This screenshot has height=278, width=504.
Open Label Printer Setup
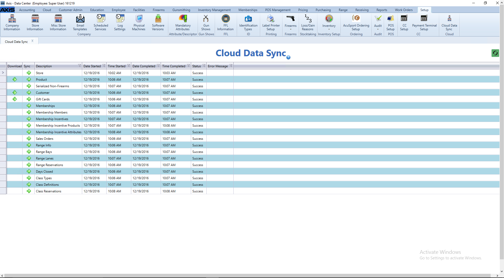pyautogui.click(x=271, y=23)
